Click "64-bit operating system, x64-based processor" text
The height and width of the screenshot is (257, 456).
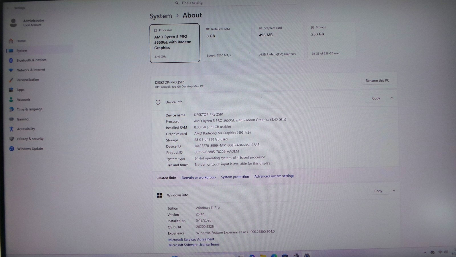[x=230, y=158]
